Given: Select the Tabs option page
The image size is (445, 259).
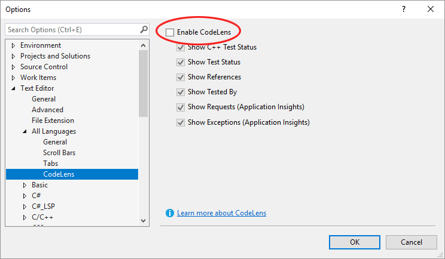Looking at the screenshot, I should click(50, 164).
